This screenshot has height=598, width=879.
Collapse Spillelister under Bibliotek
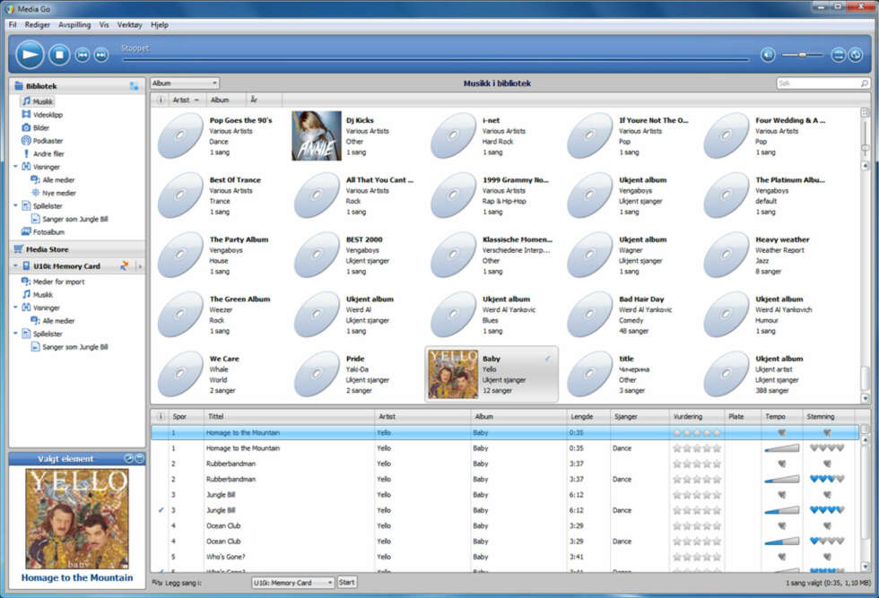tap(16, 205)
